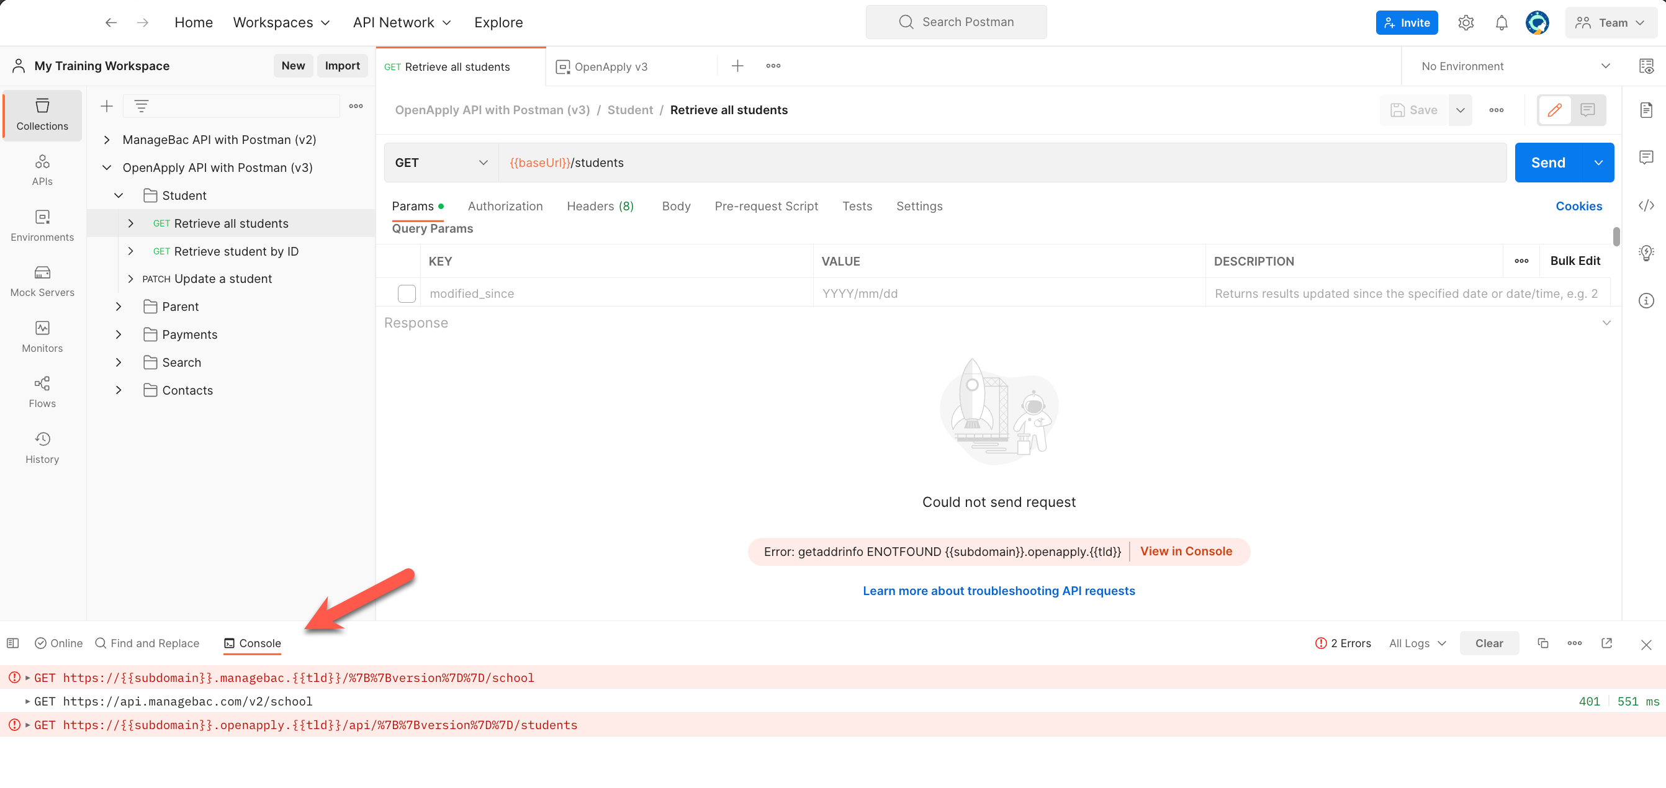Switch to the Headers tab
1666x788 pixels.
pyautogui.click(x=600, y=206)
